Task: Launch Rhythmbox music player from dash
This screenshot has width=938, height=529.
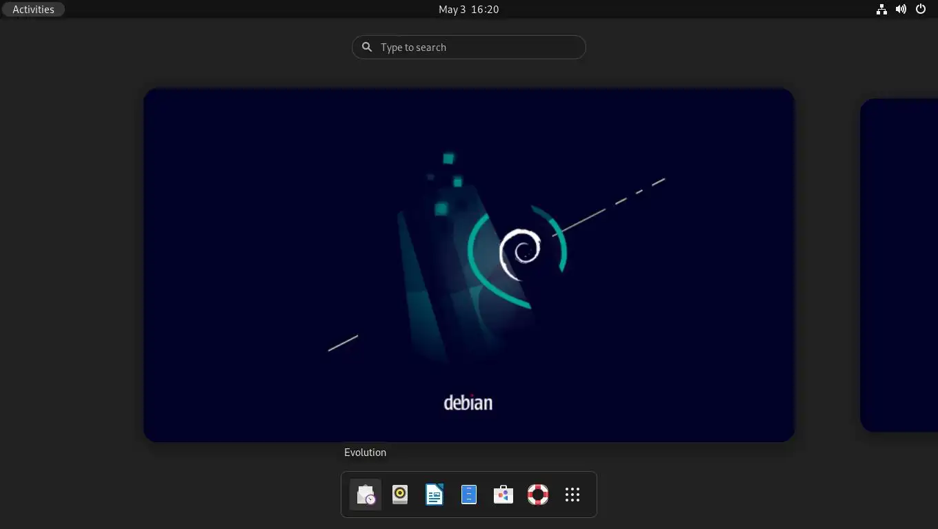Action: tap(400, 495)
